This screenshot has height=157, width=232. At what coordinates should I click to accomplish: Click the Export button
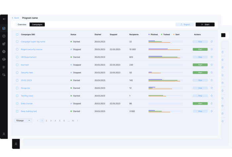[x=185, y=25]
